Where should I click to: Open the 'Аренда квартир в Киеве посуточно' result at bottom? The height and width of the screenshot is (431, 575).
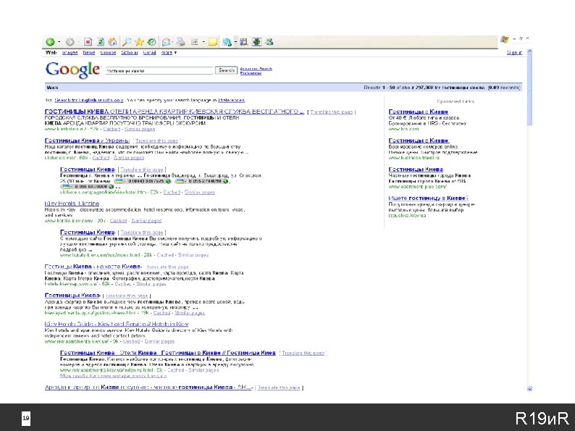pyautogui.click(x=148, y=387)
